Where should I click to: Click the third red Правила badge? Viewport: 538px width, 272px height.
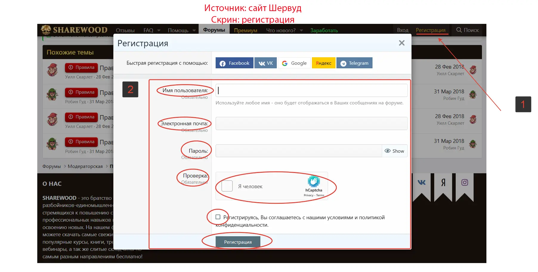(x=81, y=117)
